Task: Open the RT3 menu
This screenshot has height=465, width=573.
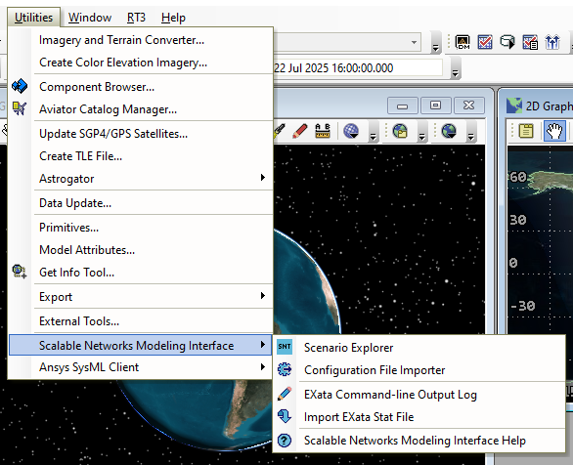Action: (136, 18)
